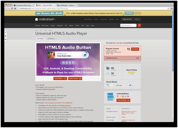
Task: Click the Purchase button
Action: (x=135, y=49)
